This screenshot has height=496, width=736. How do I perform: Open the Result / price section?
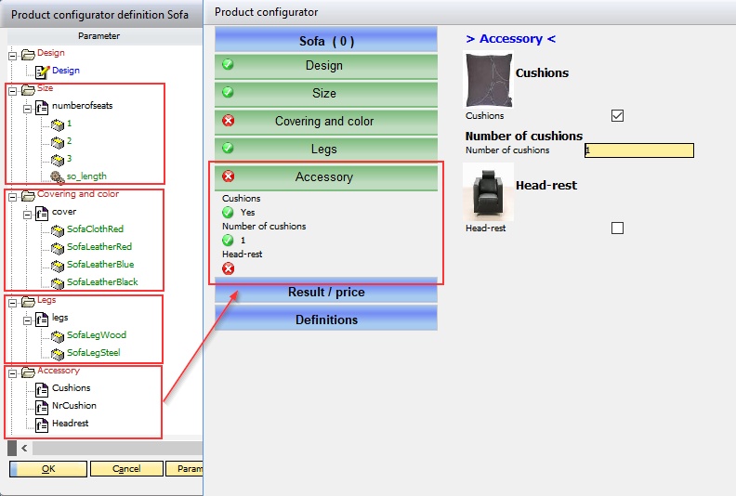325,292
